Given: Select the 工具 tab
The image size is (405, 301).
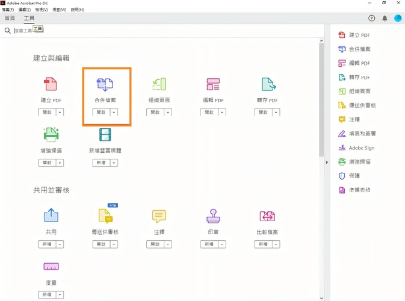Looking at the screenshot, I should point(29,18).
